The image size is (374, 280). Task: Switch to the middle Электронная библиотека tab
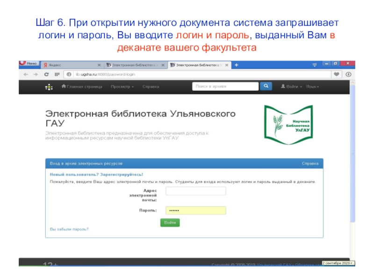coord(135,65)
